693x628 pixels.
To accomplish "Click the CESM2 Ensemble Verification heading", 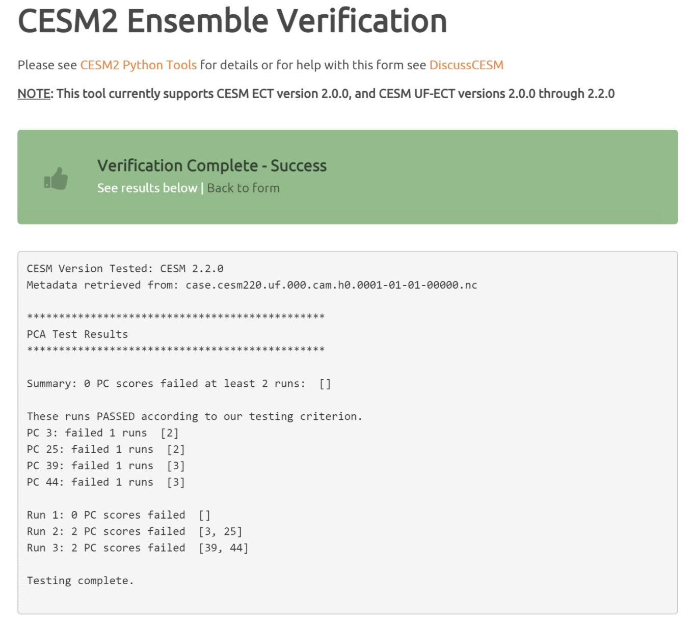I will click(232, 21).
